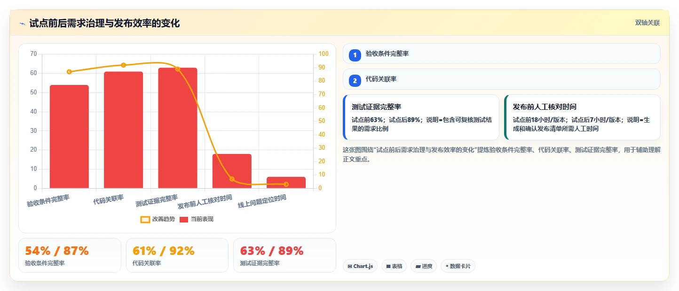Click the trend point above 代码关联率 bar

coord(123,65)
